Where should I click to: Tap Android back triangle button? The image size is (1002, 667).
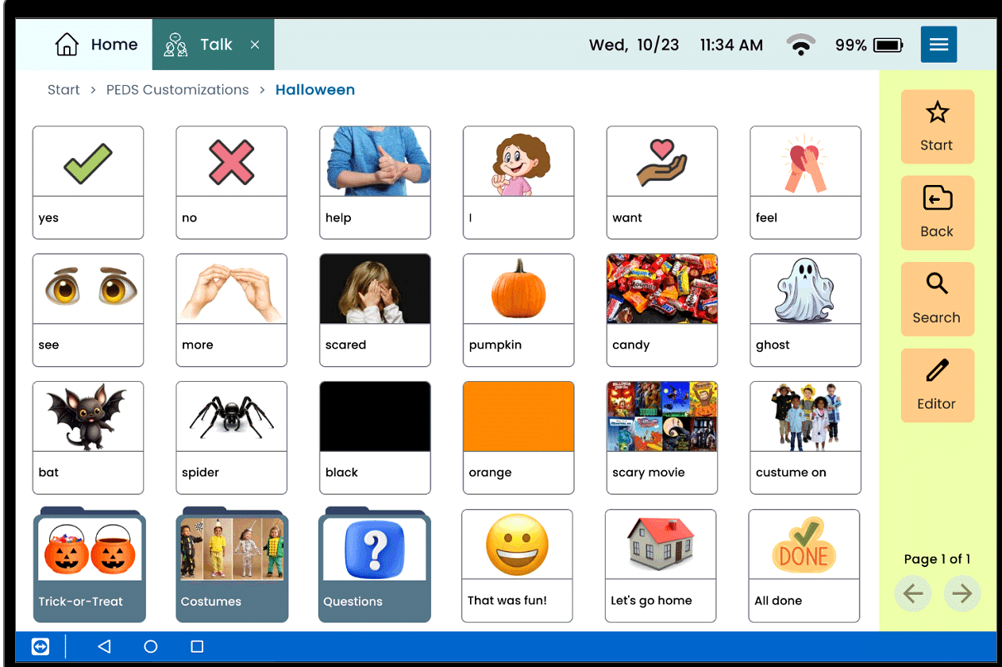pyautogui.click(x=104, y=646)
